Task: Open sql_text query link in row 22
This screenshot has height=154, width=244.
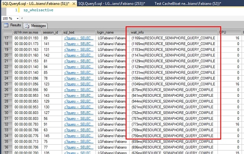Action: 79,67
